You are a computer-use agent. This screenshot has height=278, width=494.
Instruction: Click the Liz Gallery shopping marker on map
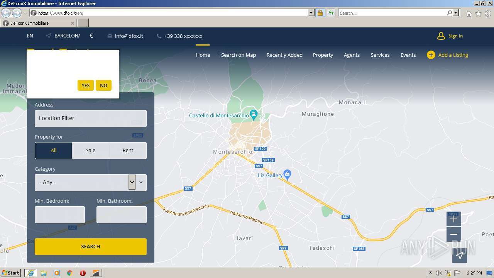287,175
